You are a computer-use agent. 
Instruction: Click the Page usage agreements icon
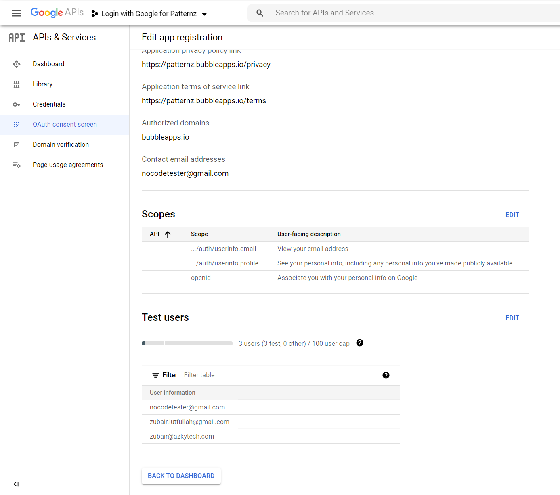(x=17, y=165)
